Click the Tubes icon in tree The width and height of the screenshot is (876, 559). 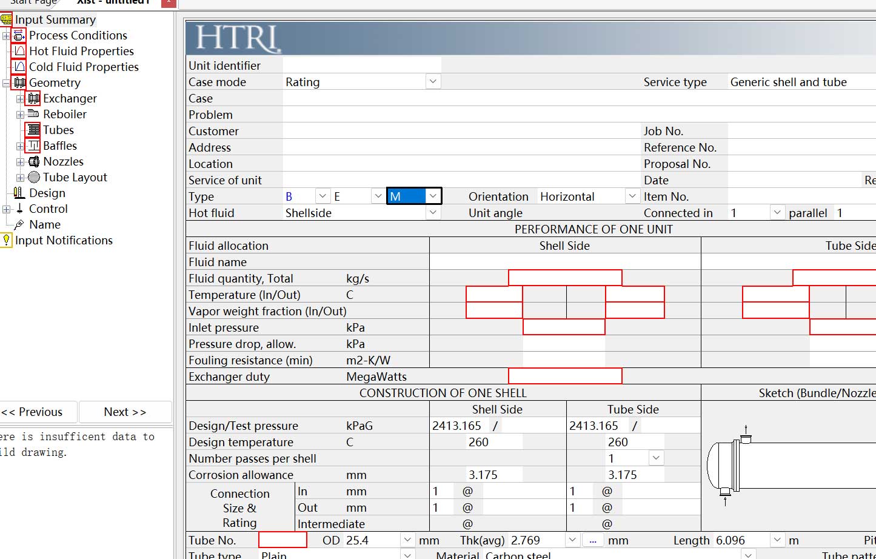tap(33, 130)
